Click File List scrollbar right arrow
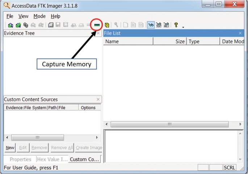 pyautogui.click(x=240, y=124)
